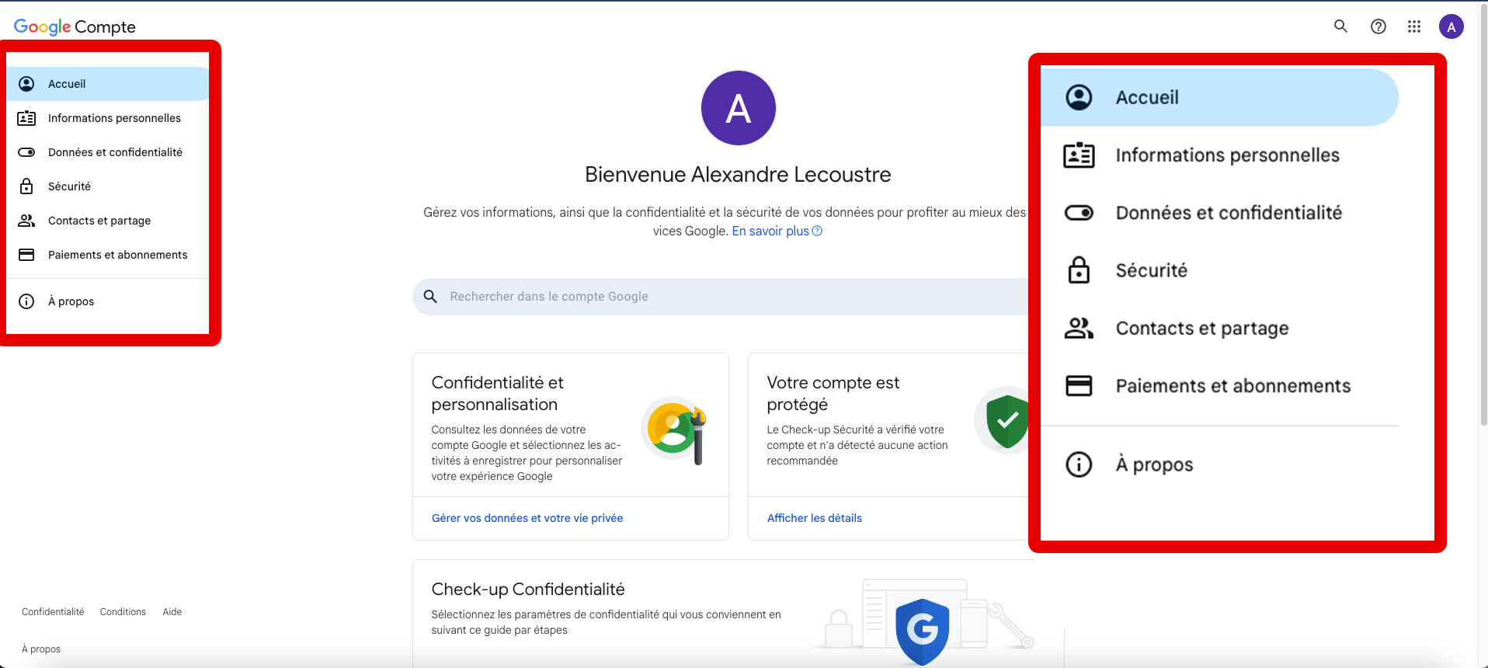Click the page's vertical scrollbar on the right edge

[1483, 233]
